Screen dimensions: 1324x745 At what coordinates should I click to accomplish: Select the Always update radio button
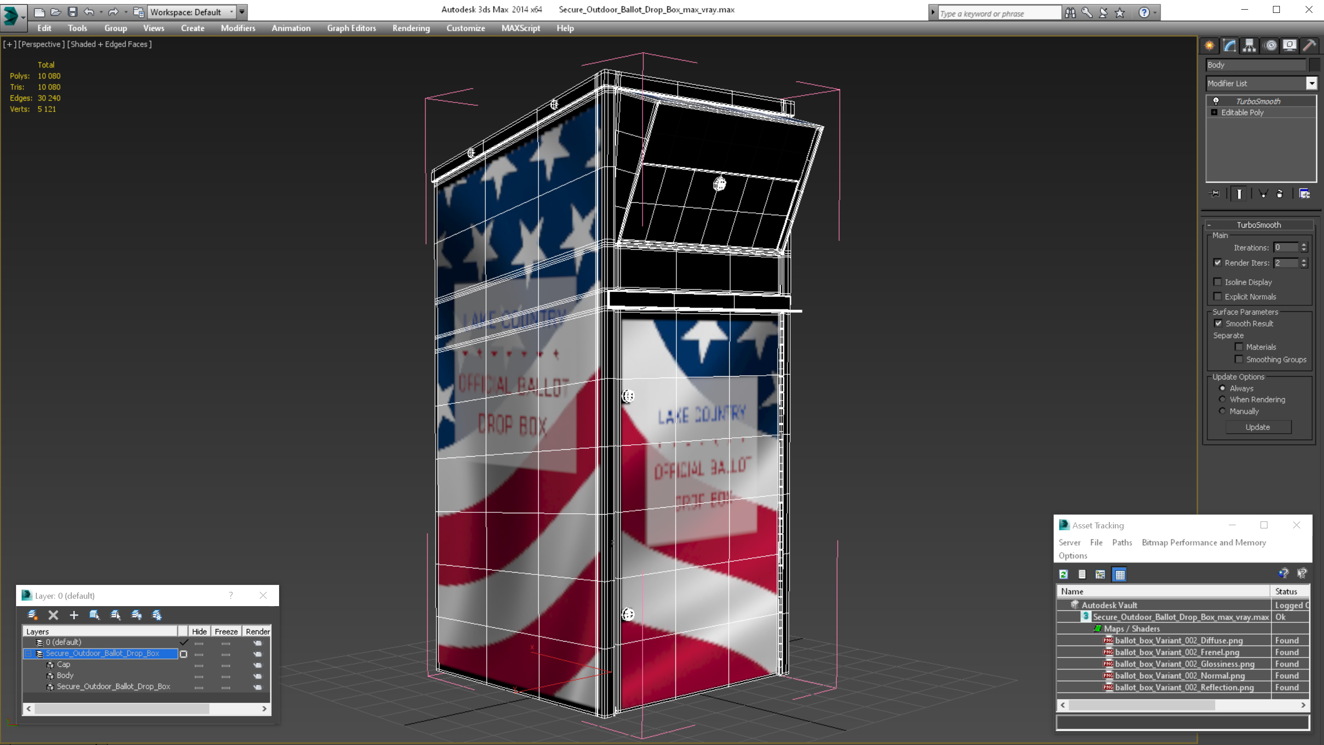[x=1223, y=388]
